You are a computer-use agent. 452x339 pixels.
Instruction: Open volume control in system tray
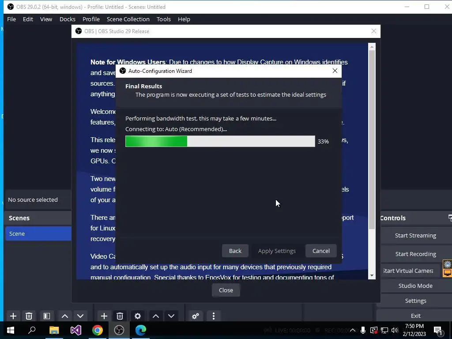395,330
